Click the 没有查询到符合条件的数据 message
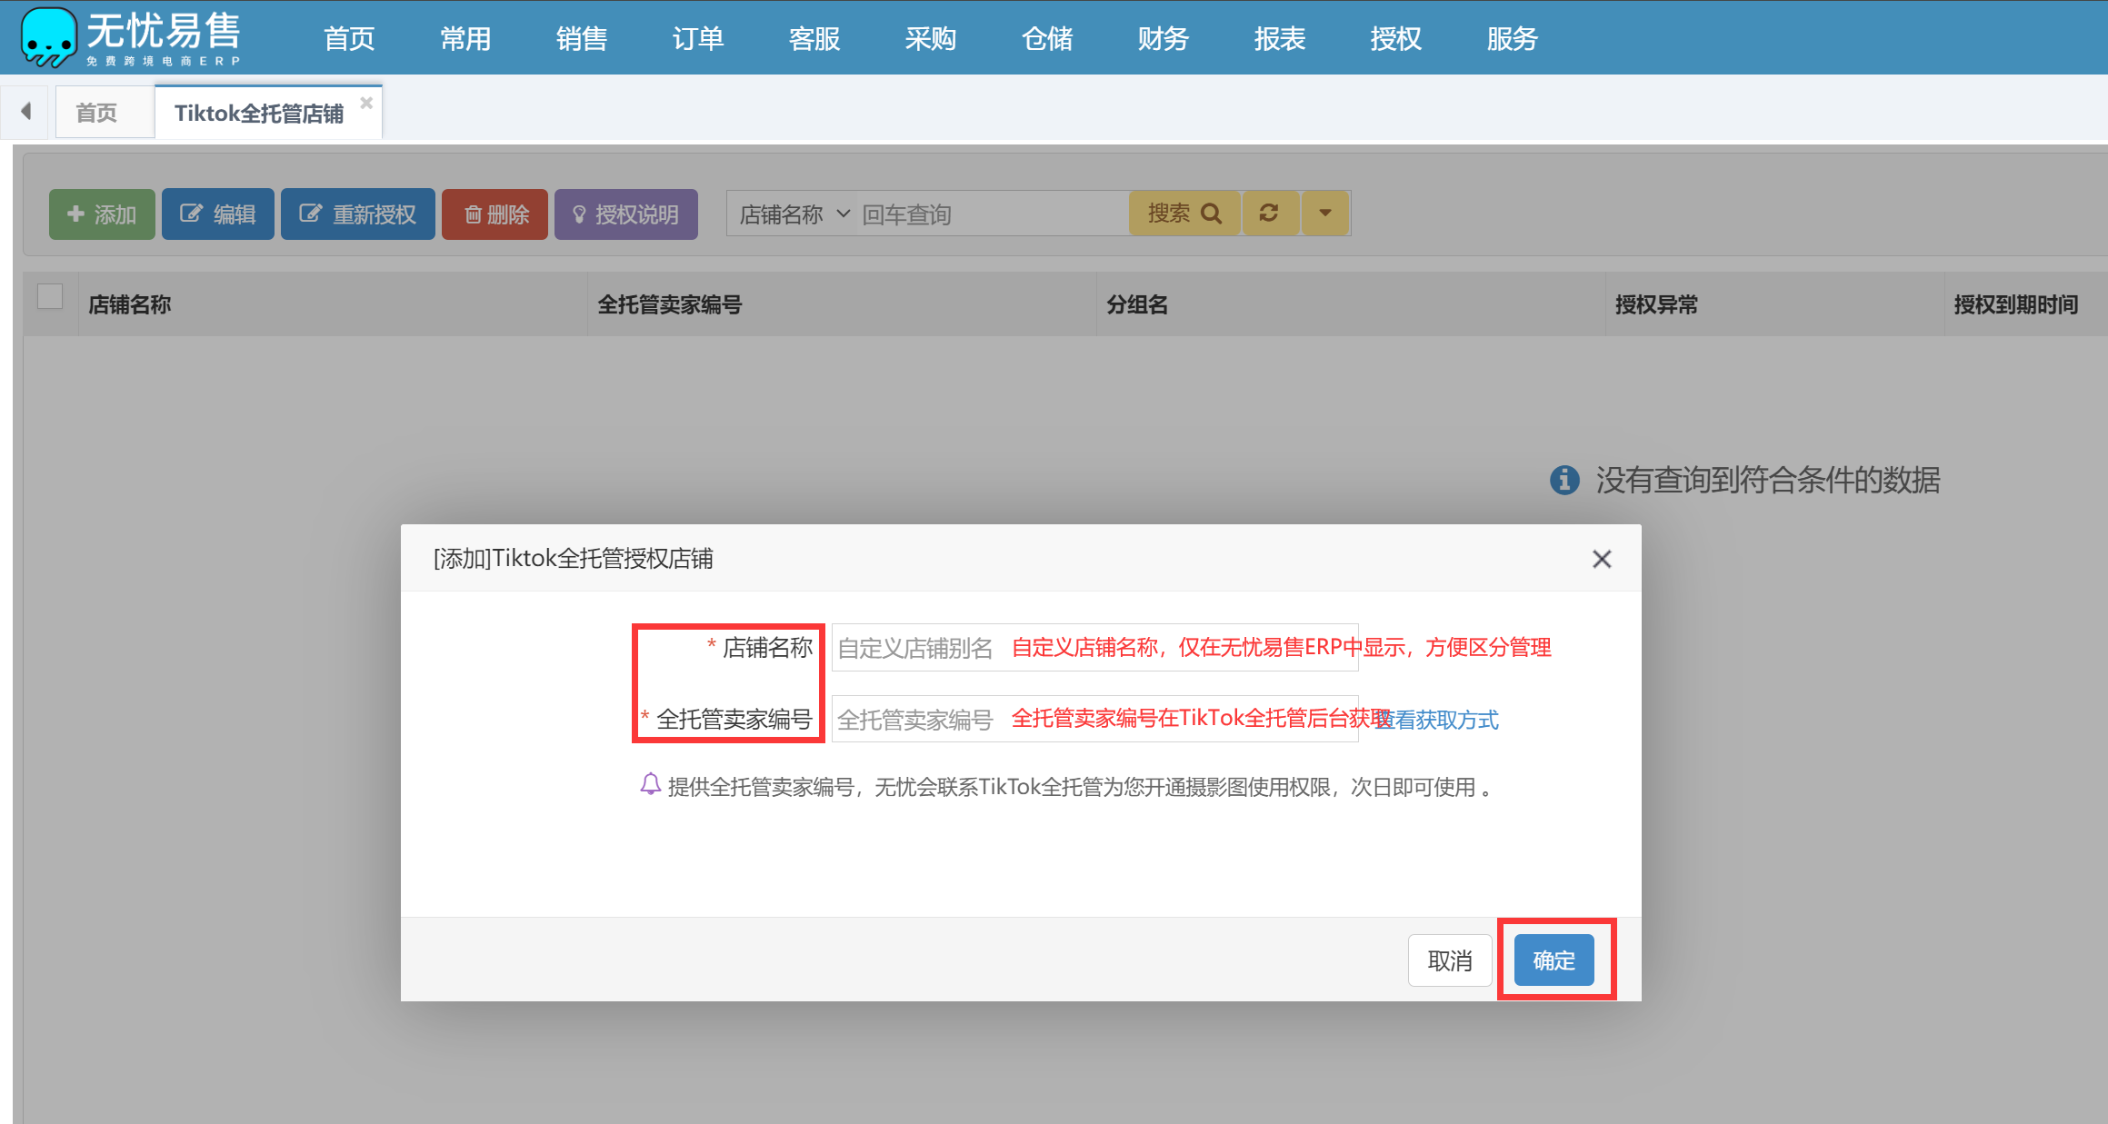Viewport: 2108px width, 1124px height. click(x=1768, y=480)
